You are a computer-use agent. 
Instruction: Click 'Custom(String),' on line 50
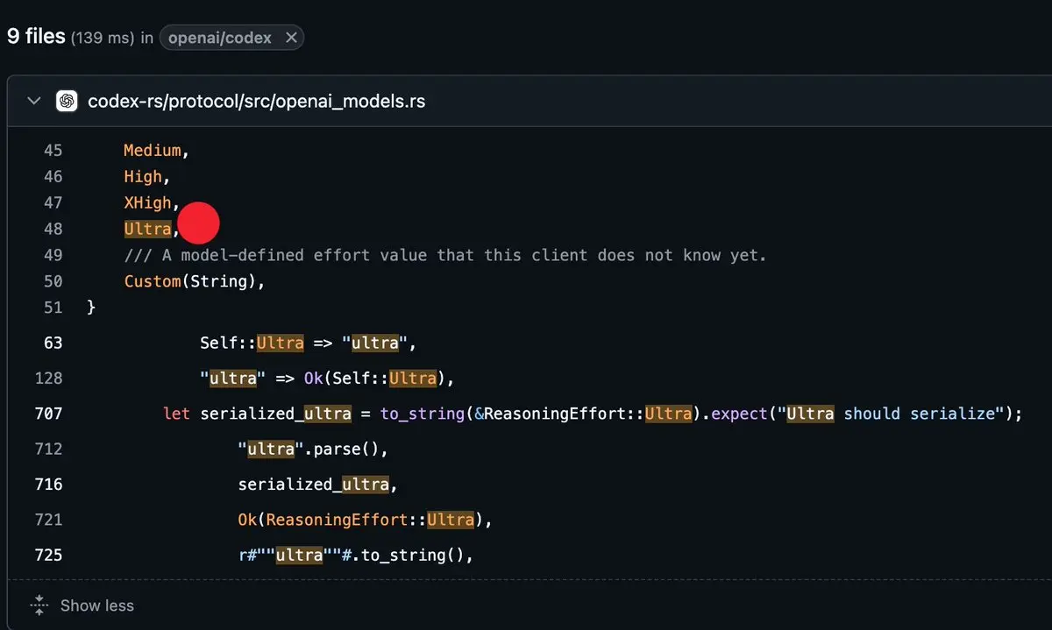tap(195, 282)
